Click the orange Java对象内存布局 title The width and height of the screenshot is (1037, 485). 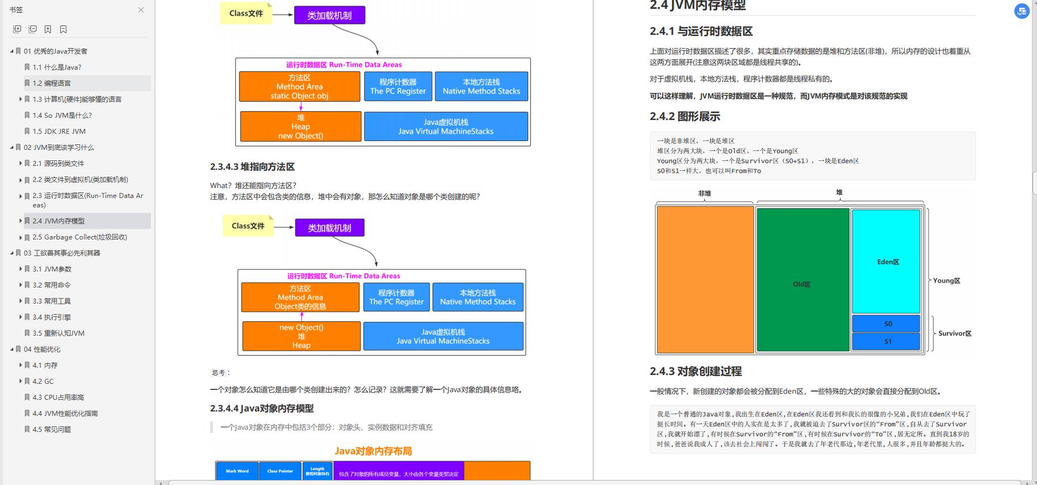tap(373, 451)
